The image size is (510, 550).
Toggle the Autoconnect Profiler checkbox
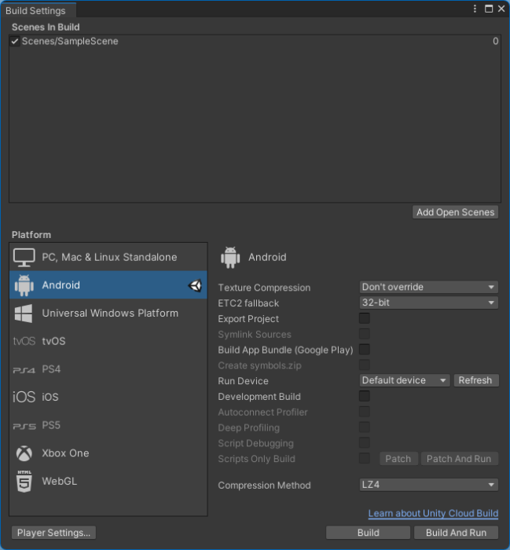[365, 412]
